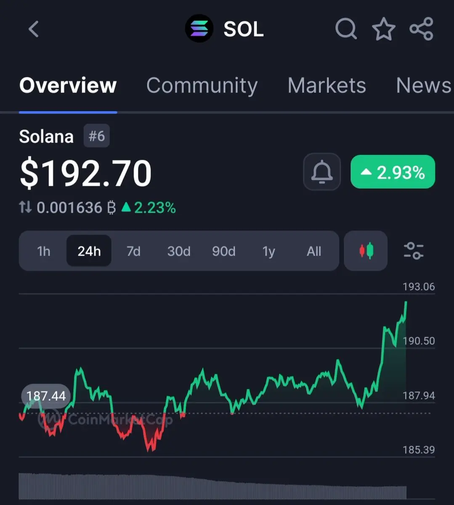Tap the Solana logo icon in the header
Viewport: 454px width, 505px height.
199,29
